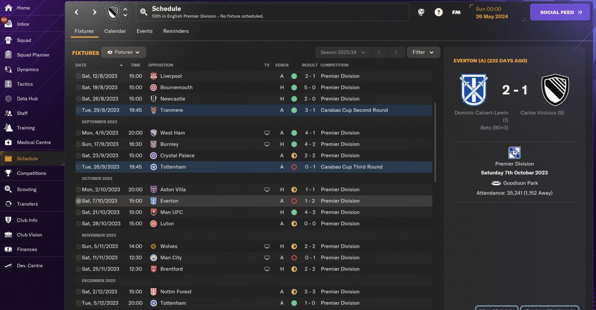Open the Fixtures view dropdown
This screenshot has height=310, width=596.
(123, 53)
